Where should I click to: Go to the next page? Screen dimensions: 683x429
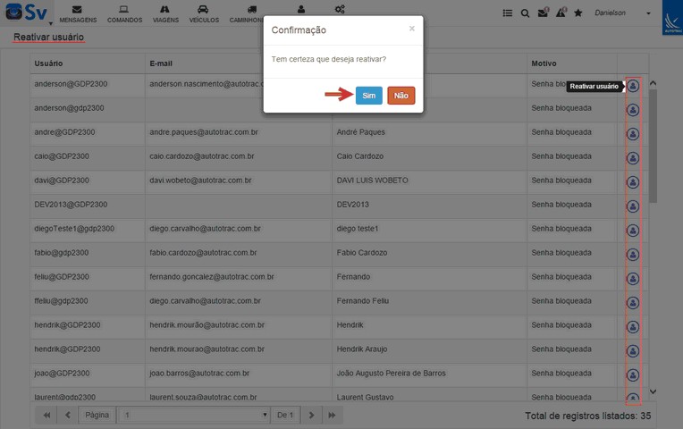[x=311, y=415]
